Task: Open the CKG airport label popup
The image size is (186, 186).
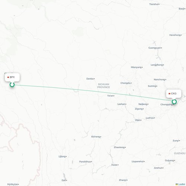Action: [x=174, y=94]
